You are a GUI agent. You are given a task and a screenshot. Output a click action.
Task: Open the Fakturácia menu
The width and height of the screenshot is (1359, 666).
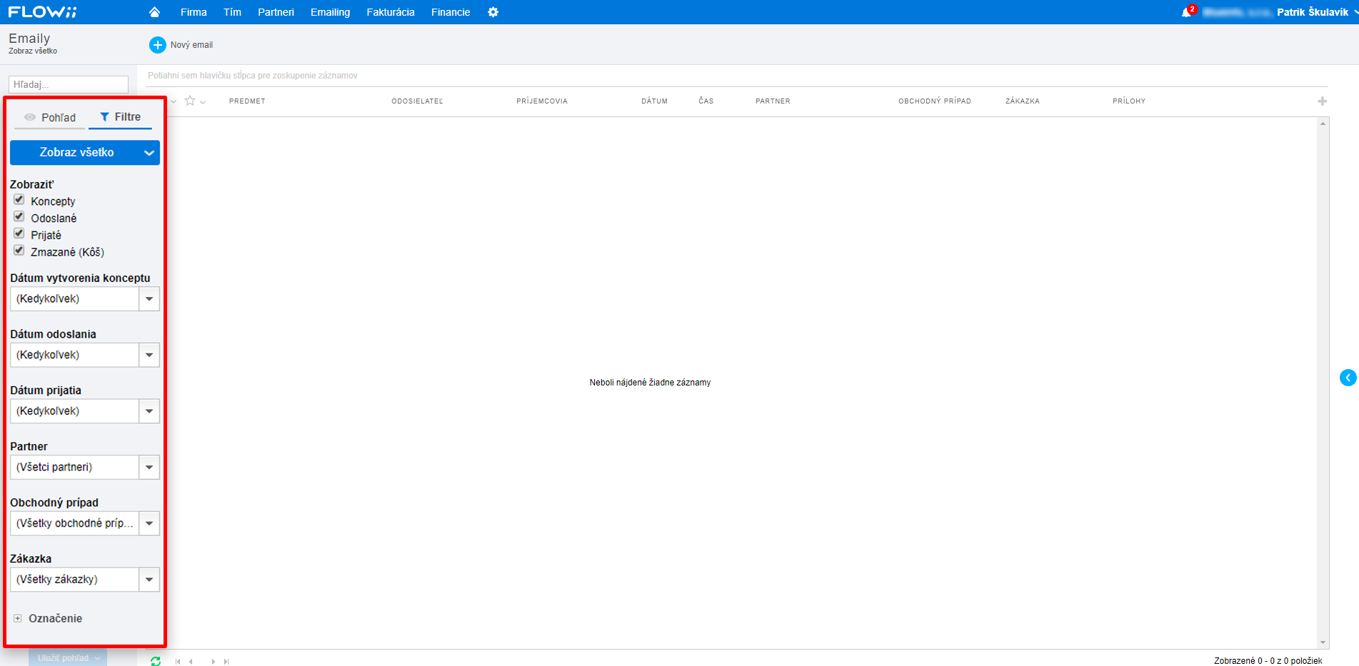[391, 12]
